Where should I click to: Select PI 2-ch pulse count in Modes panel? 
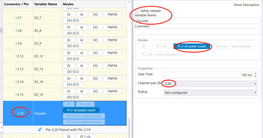click(192, 46)
